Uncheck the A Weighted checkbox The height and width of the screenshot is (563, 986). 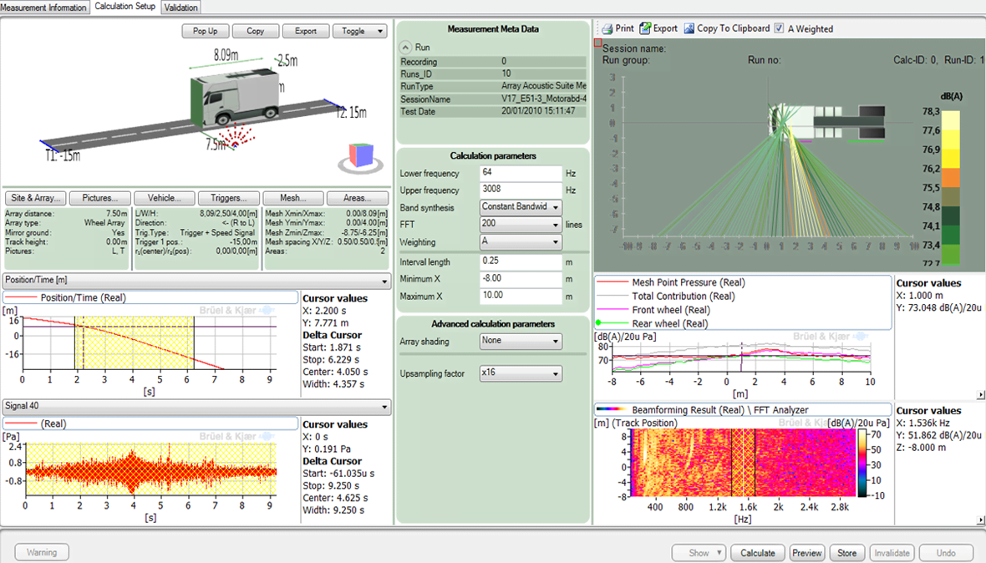tap(779, 28)
